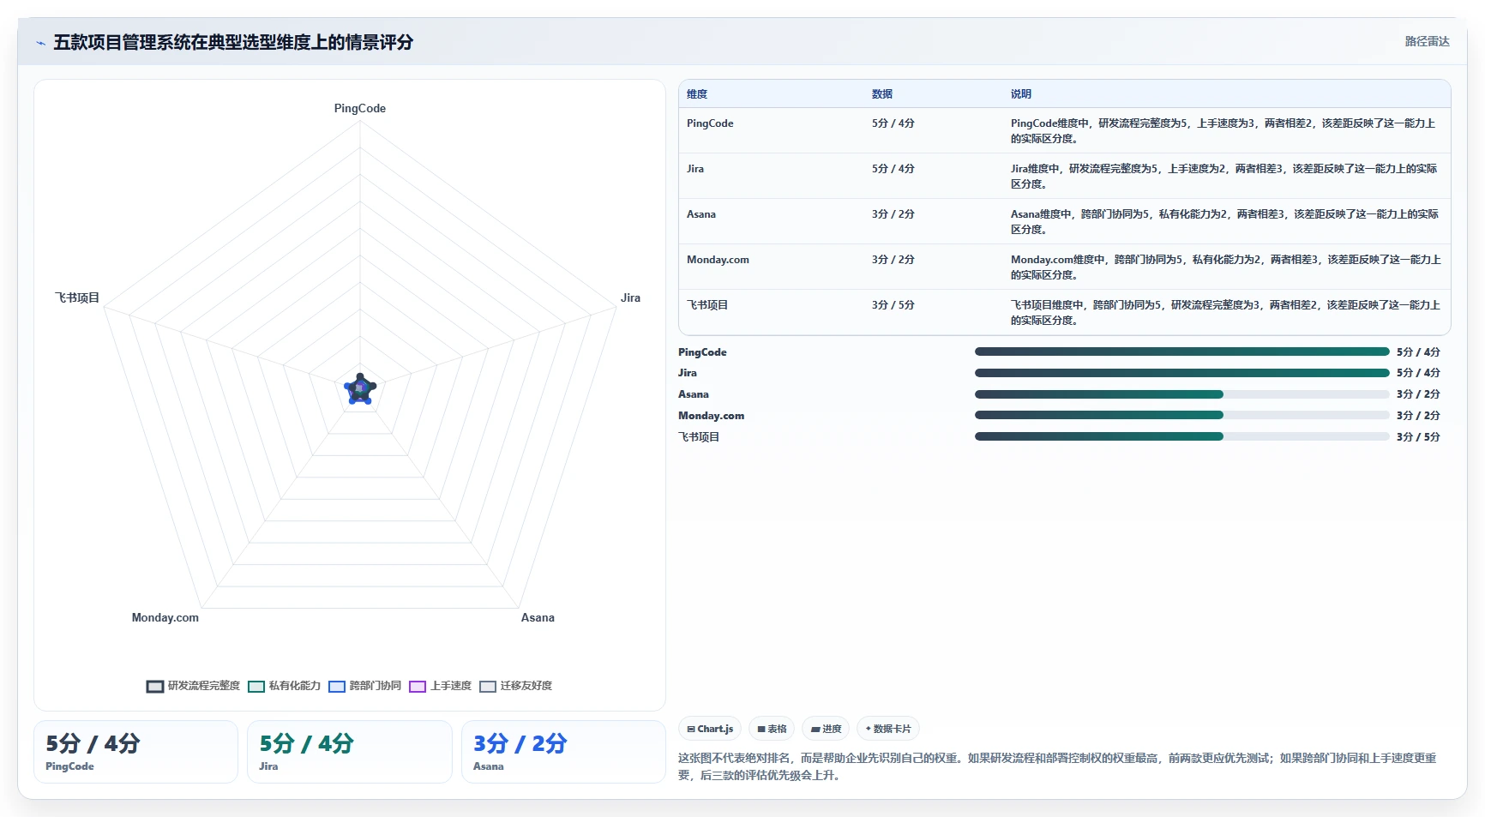
Task: Toggle the 迁移友好度 legend item
Action: (516, 686)
